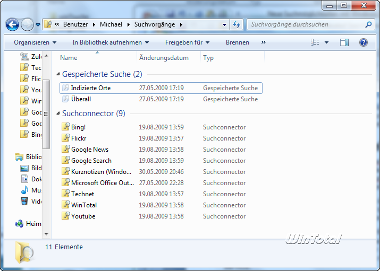Click navigation pane scroll up arrow
380x271 pixels.
point(47,56)
